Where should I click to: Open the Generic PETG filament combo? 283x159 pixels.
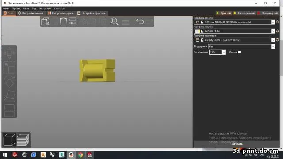point(234,31)
